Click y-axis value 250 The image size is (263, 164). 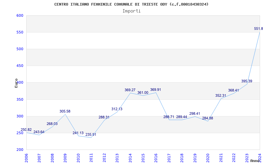point(20,133)
